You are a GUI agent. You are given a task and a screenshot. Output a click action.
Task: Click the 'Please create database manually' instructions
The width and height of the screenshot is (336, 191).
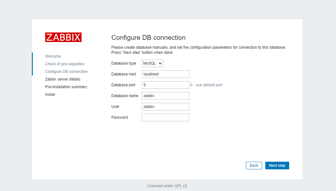(198, 50)
